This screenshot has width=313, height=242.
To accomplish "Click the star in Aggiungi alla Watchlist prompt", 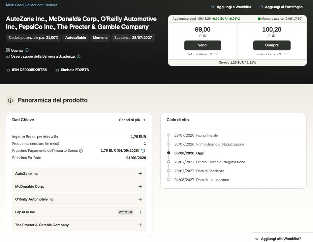I will (x=257, y=239).
